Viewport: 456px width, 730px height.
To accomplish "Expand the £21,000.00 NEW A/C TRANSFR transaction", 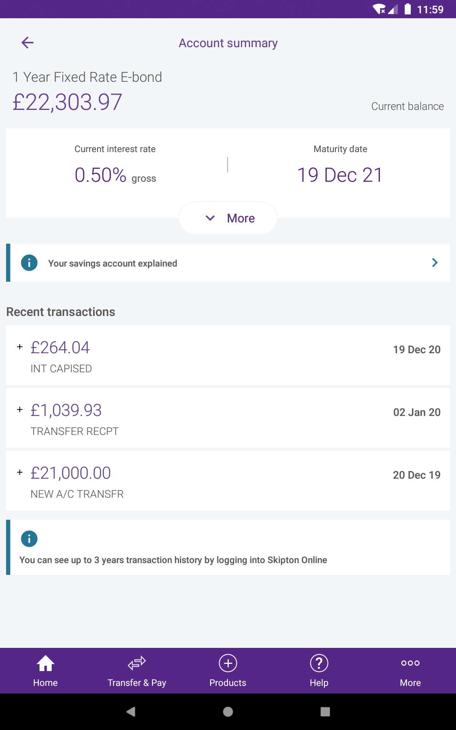I will 228,481.
